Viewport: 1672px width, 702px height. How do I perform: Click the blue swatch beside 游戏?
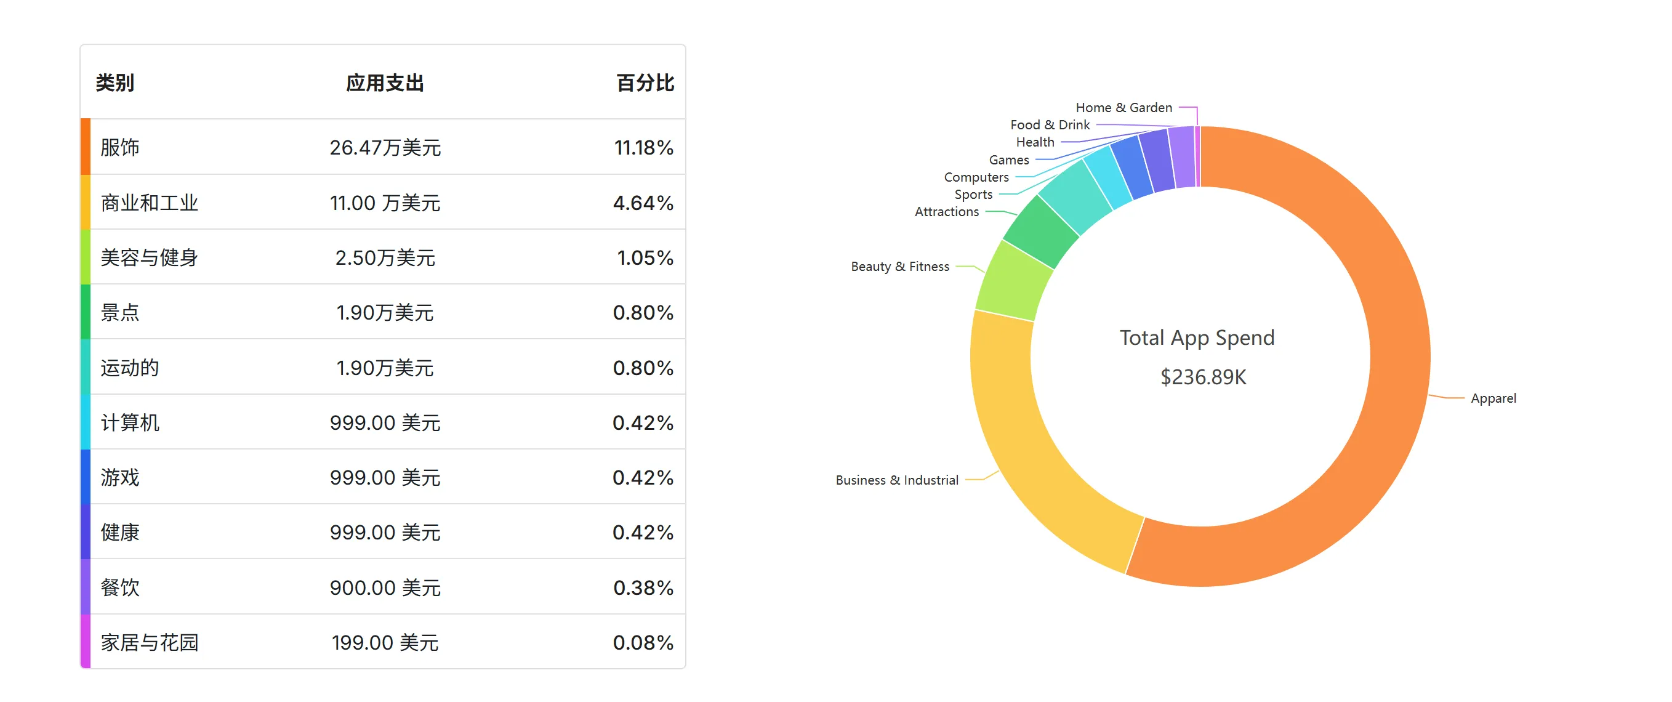click(x=85, y=477)
